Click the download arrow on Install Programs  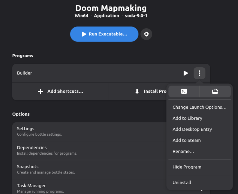coord(137,92)
